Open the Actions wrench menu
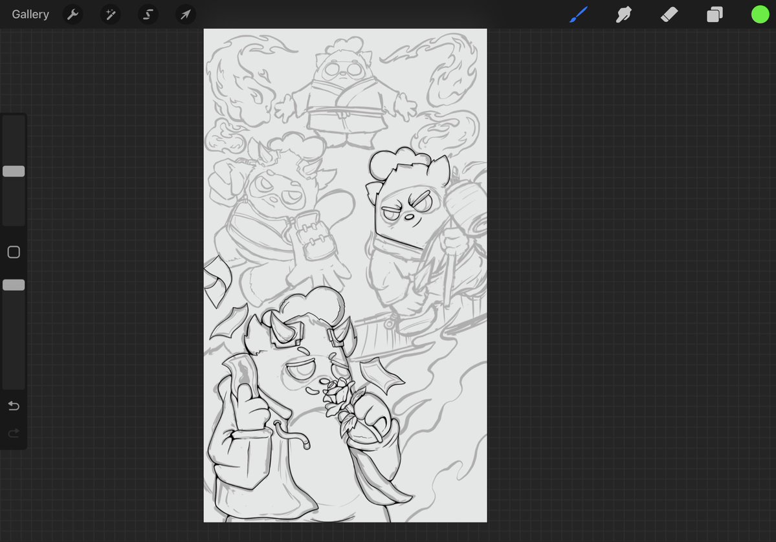Screen dimensions: 776x542 [72, 14]
